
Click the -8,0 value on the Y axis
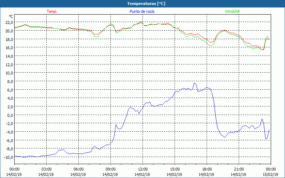click(x=10, y=149)
